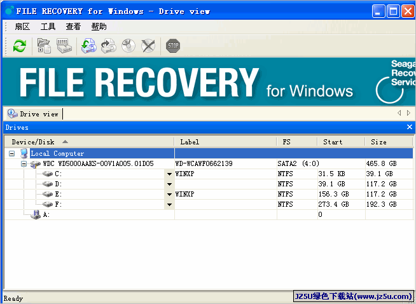Select the A: floppy drive row
The width and height of the screenshot is (416, 304).
coord(209,214)
